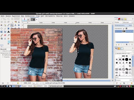Duplicate the layer via Layers panel button

pyautogui.click(x=127, y=45)
